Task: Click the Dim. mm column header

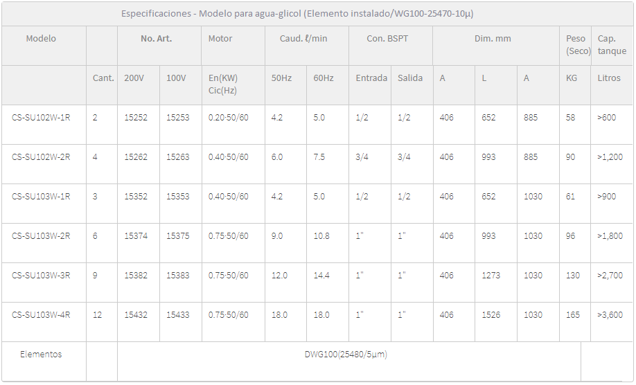Action: click(493, 39)
